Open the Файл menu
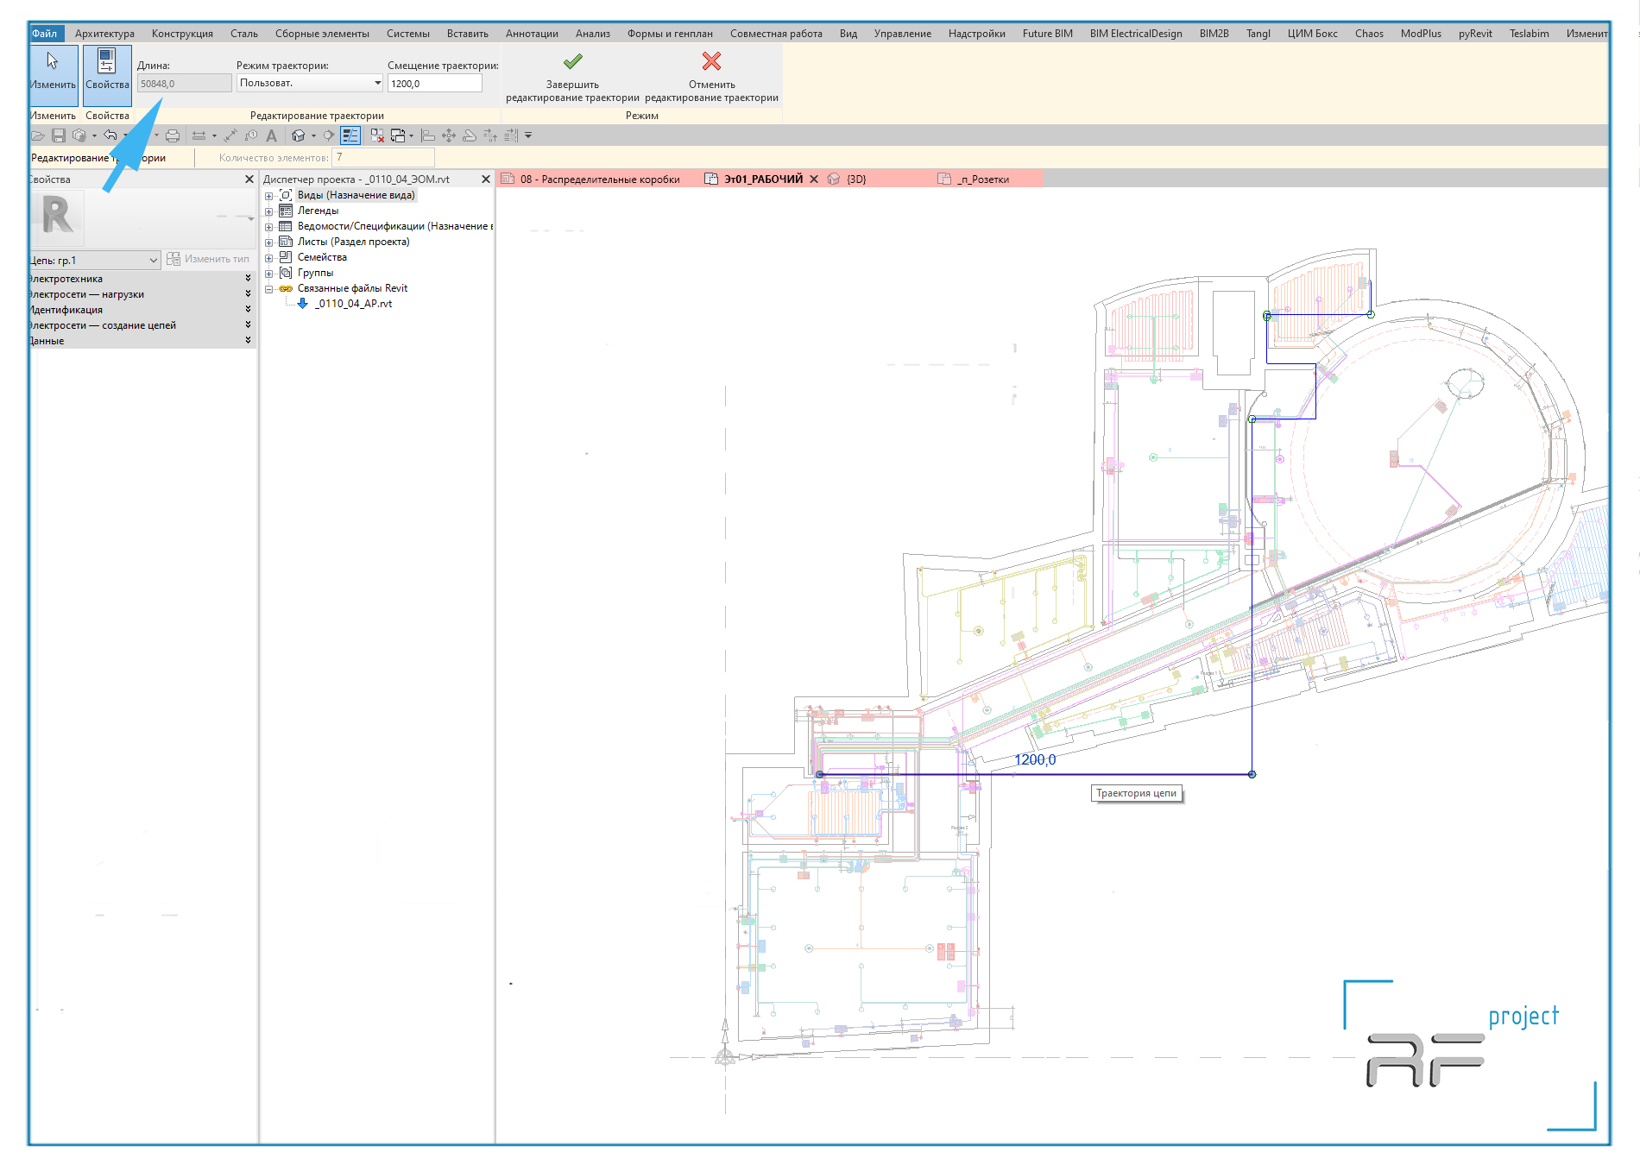1640x1165 pixels. tap(44, 34)
